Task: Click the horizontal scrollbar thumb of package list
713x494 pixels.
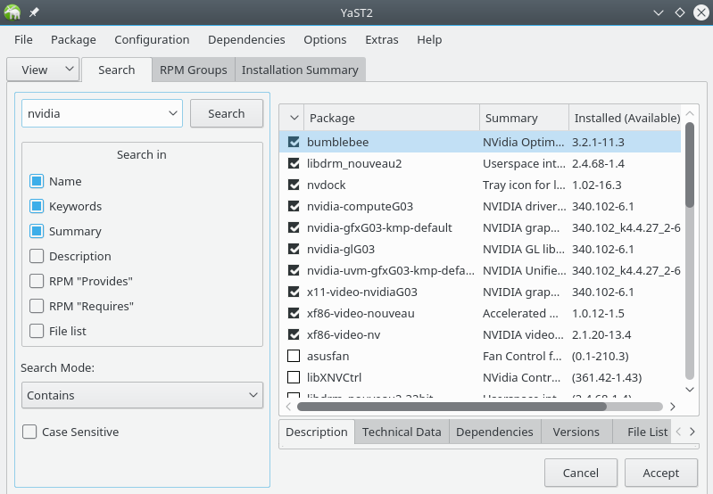Action: 452,407
